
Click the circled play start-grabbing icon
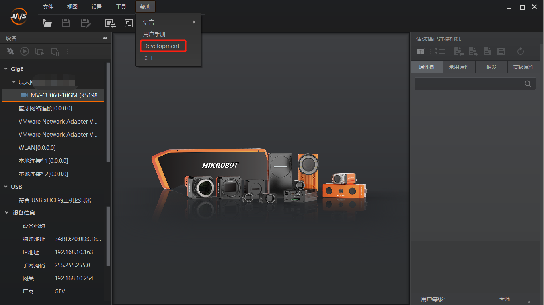(25, 51)
